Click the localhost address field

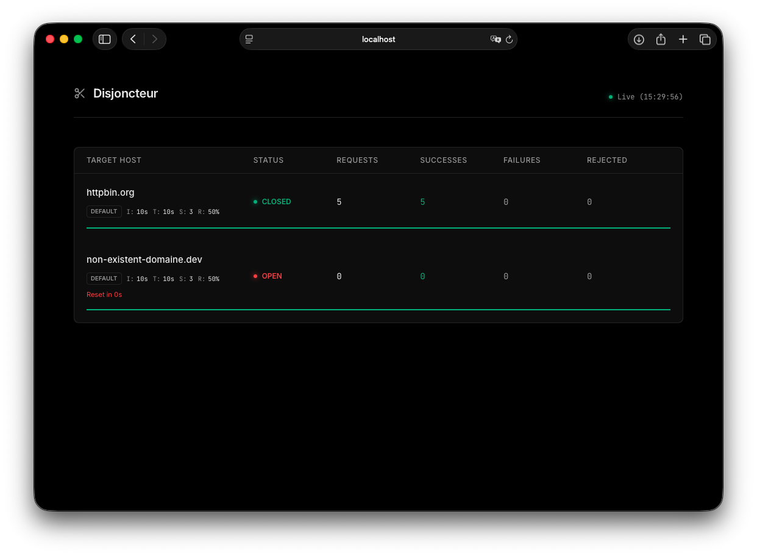pos(378,39)
